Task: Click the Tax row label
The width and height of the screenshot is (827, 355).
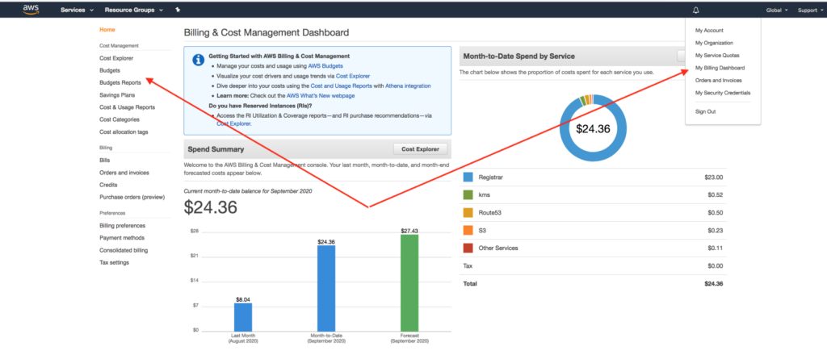Action: coord(468,266)
